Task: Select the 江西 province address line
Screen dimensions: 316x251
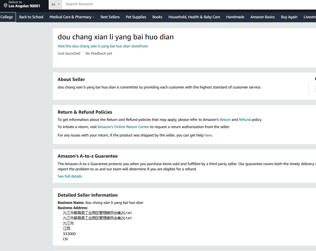Action: coord(67,229)
